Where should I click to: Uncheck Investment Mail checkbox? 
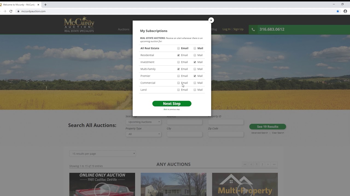pyautogui.click(x=195, y=62)
